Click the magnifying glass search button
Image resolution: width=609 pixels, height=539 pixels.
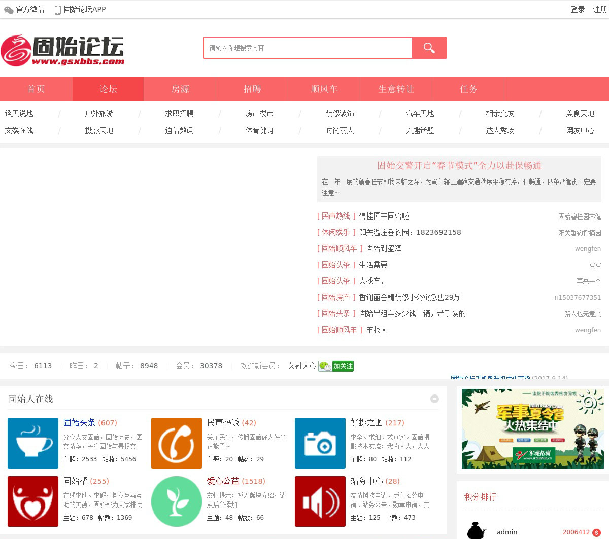coord(429,48)
